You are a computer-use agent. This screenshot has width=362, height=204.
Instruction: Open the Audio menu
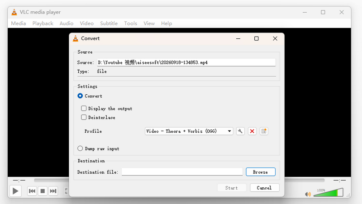pyautogui.click(x=67, y=23)
